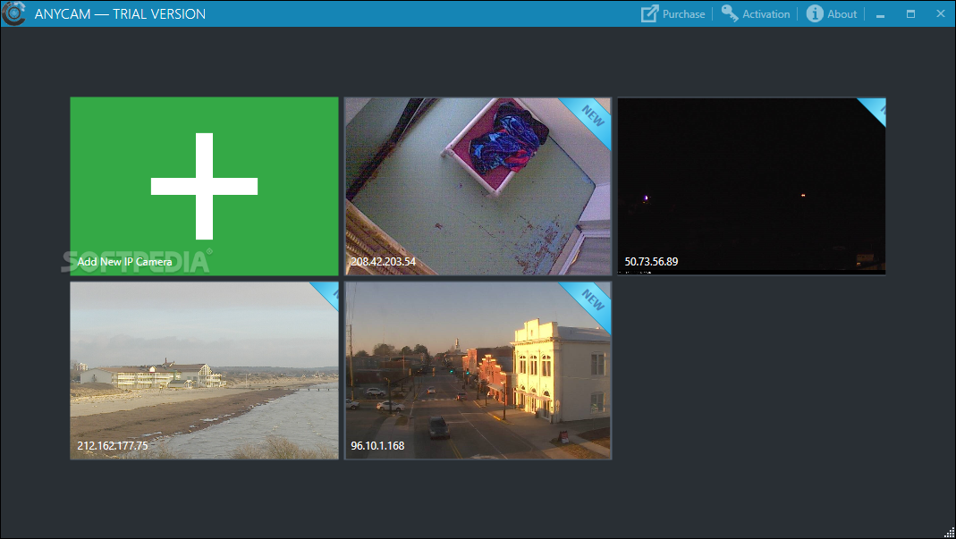Click the 50.73.56.89 IP label
Image resolution: width=956 pixels, height=539 pixels.
coord(651,262)
